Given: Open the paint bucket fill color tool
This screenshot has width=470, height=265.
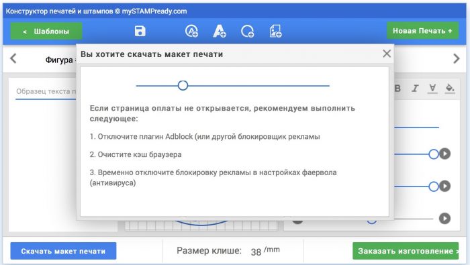Looking at the screenshot, I should (450, 89).
